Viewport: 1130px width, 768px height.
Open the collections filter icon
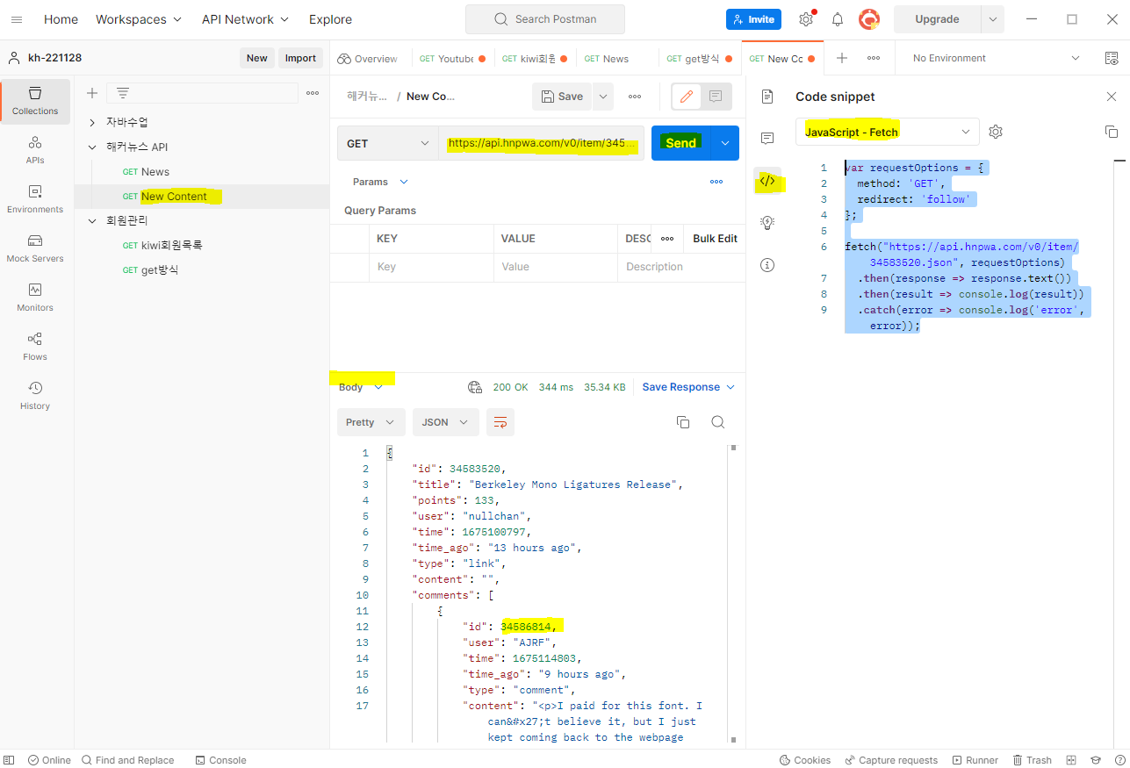point(123,93)
